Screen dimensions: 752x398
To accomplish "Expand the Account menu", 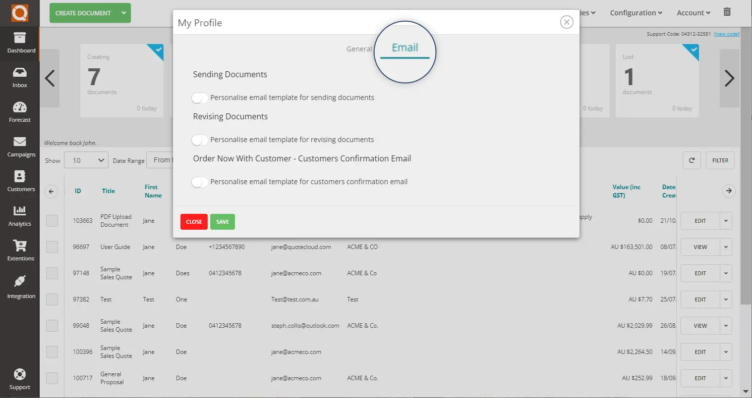I will tap(693, 12).
